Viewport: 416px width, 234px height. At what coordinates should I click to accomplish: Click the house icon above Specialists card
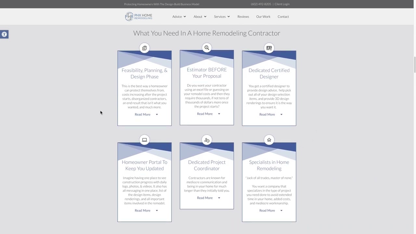click(x=269, y=140)
